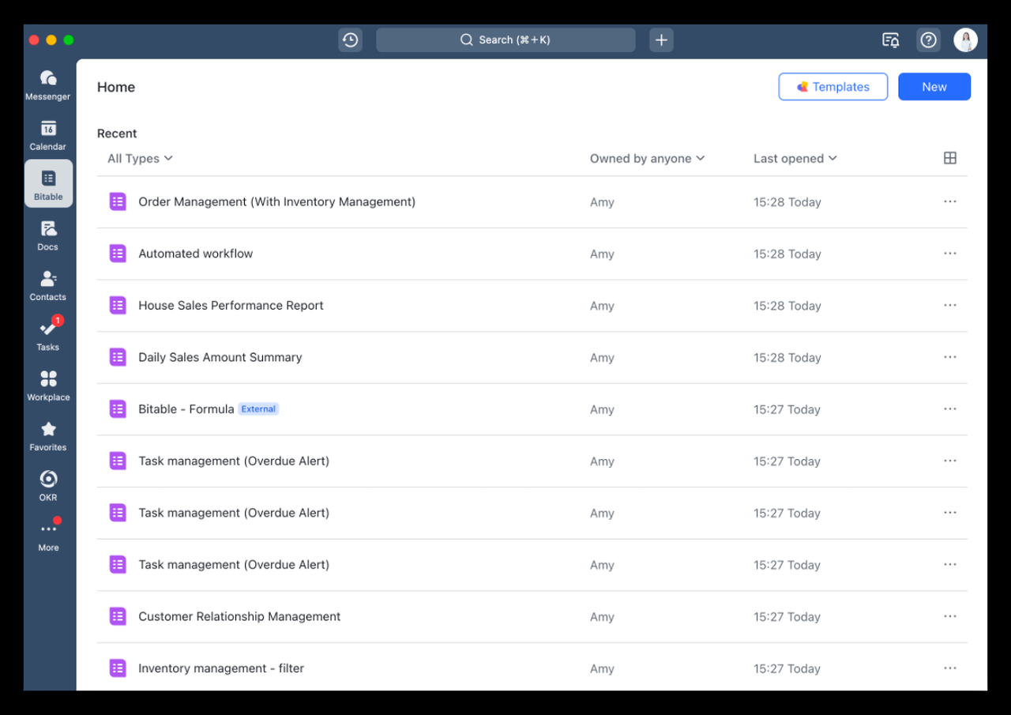Select the Bitable tab in sidebar

pyautogui.click(x=48, y=184)
